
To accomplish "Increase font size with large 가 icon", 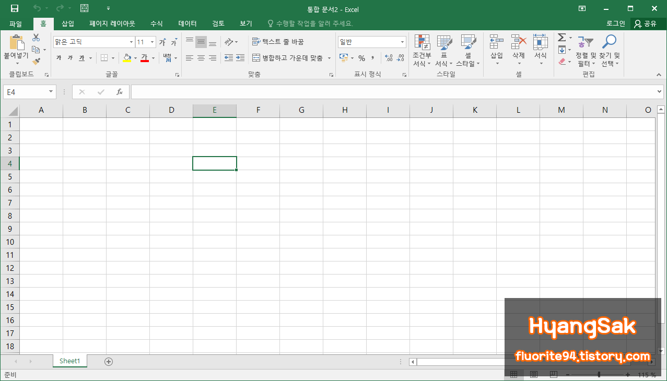I will 162,42.
